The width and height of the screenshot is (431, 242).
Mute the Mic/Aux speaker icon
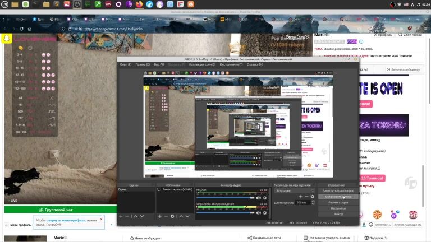tap(259, 197)
